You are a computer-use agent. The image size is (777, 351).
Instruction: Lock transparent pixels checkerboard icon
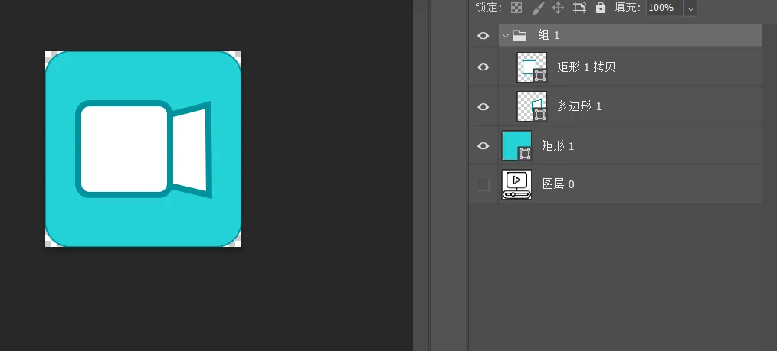(516, 8)
